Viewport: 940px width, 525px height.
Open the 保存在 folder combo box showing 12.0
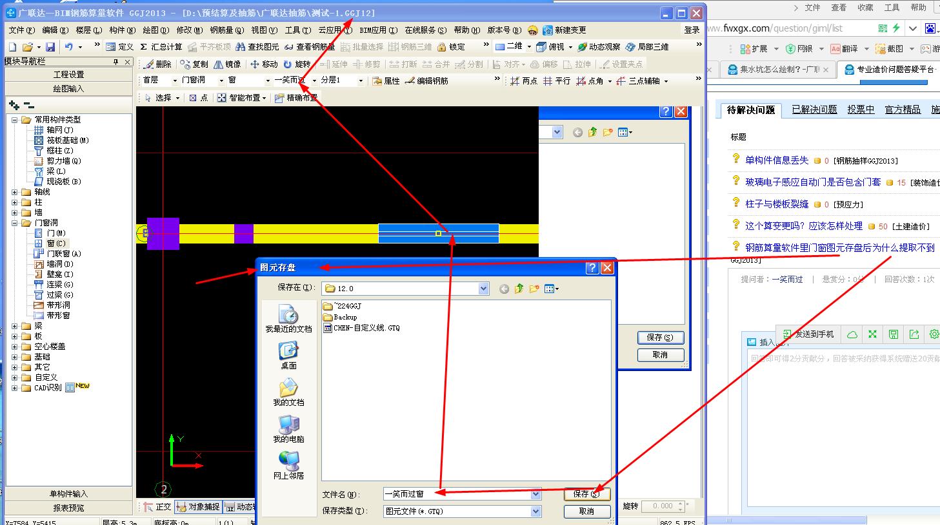coord(405,289)
